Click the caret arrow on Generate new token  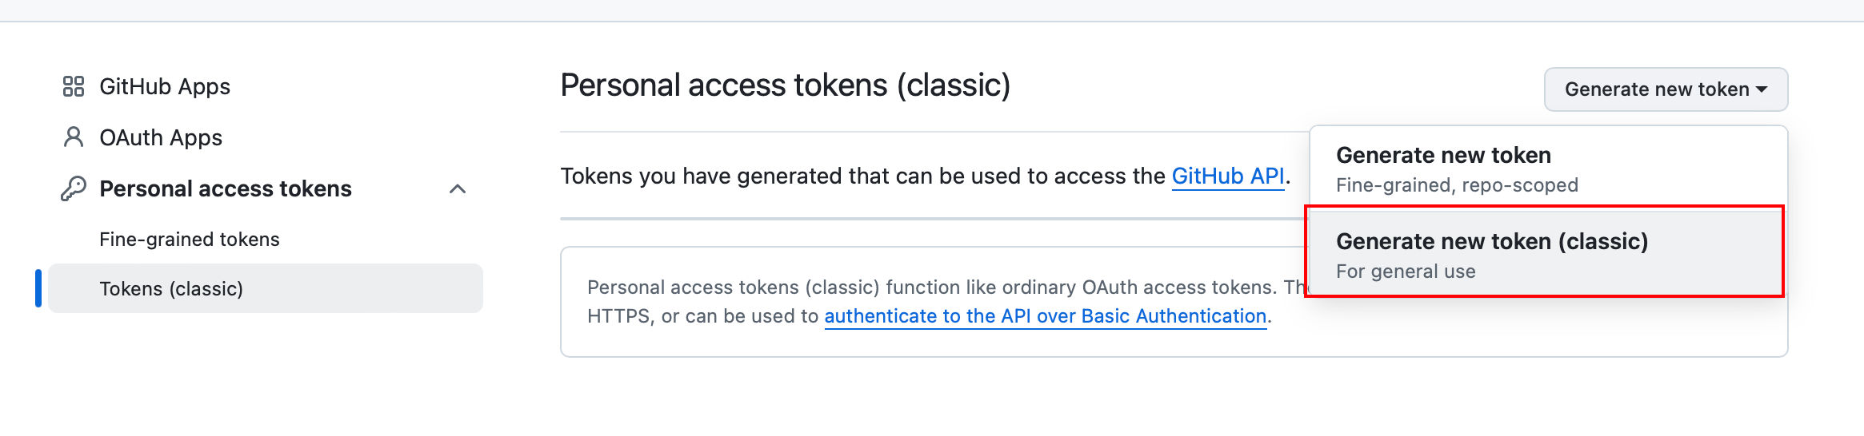tap(1762, 89)
